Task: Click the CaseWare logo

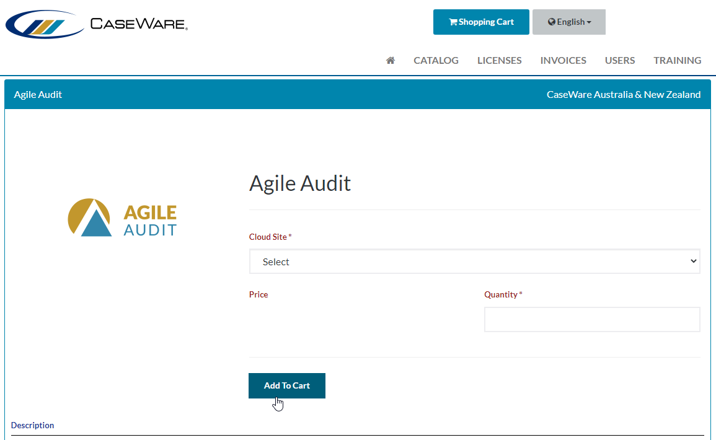Action: click(97, 24)
